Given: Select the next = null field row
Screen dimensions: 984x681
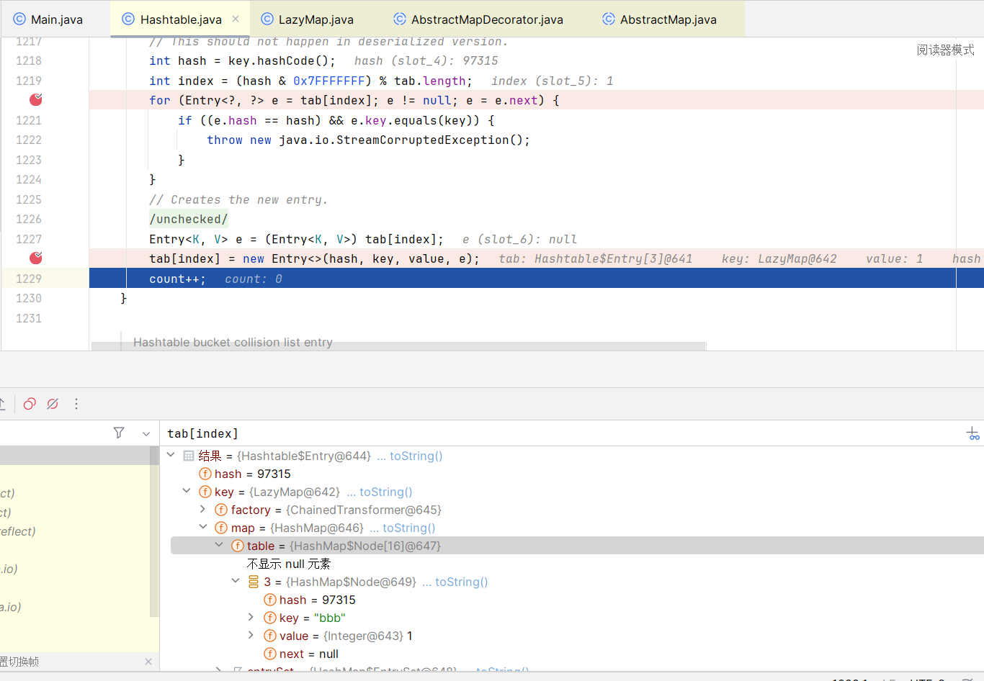Looking at the screenshot, I should coord(308,654).
